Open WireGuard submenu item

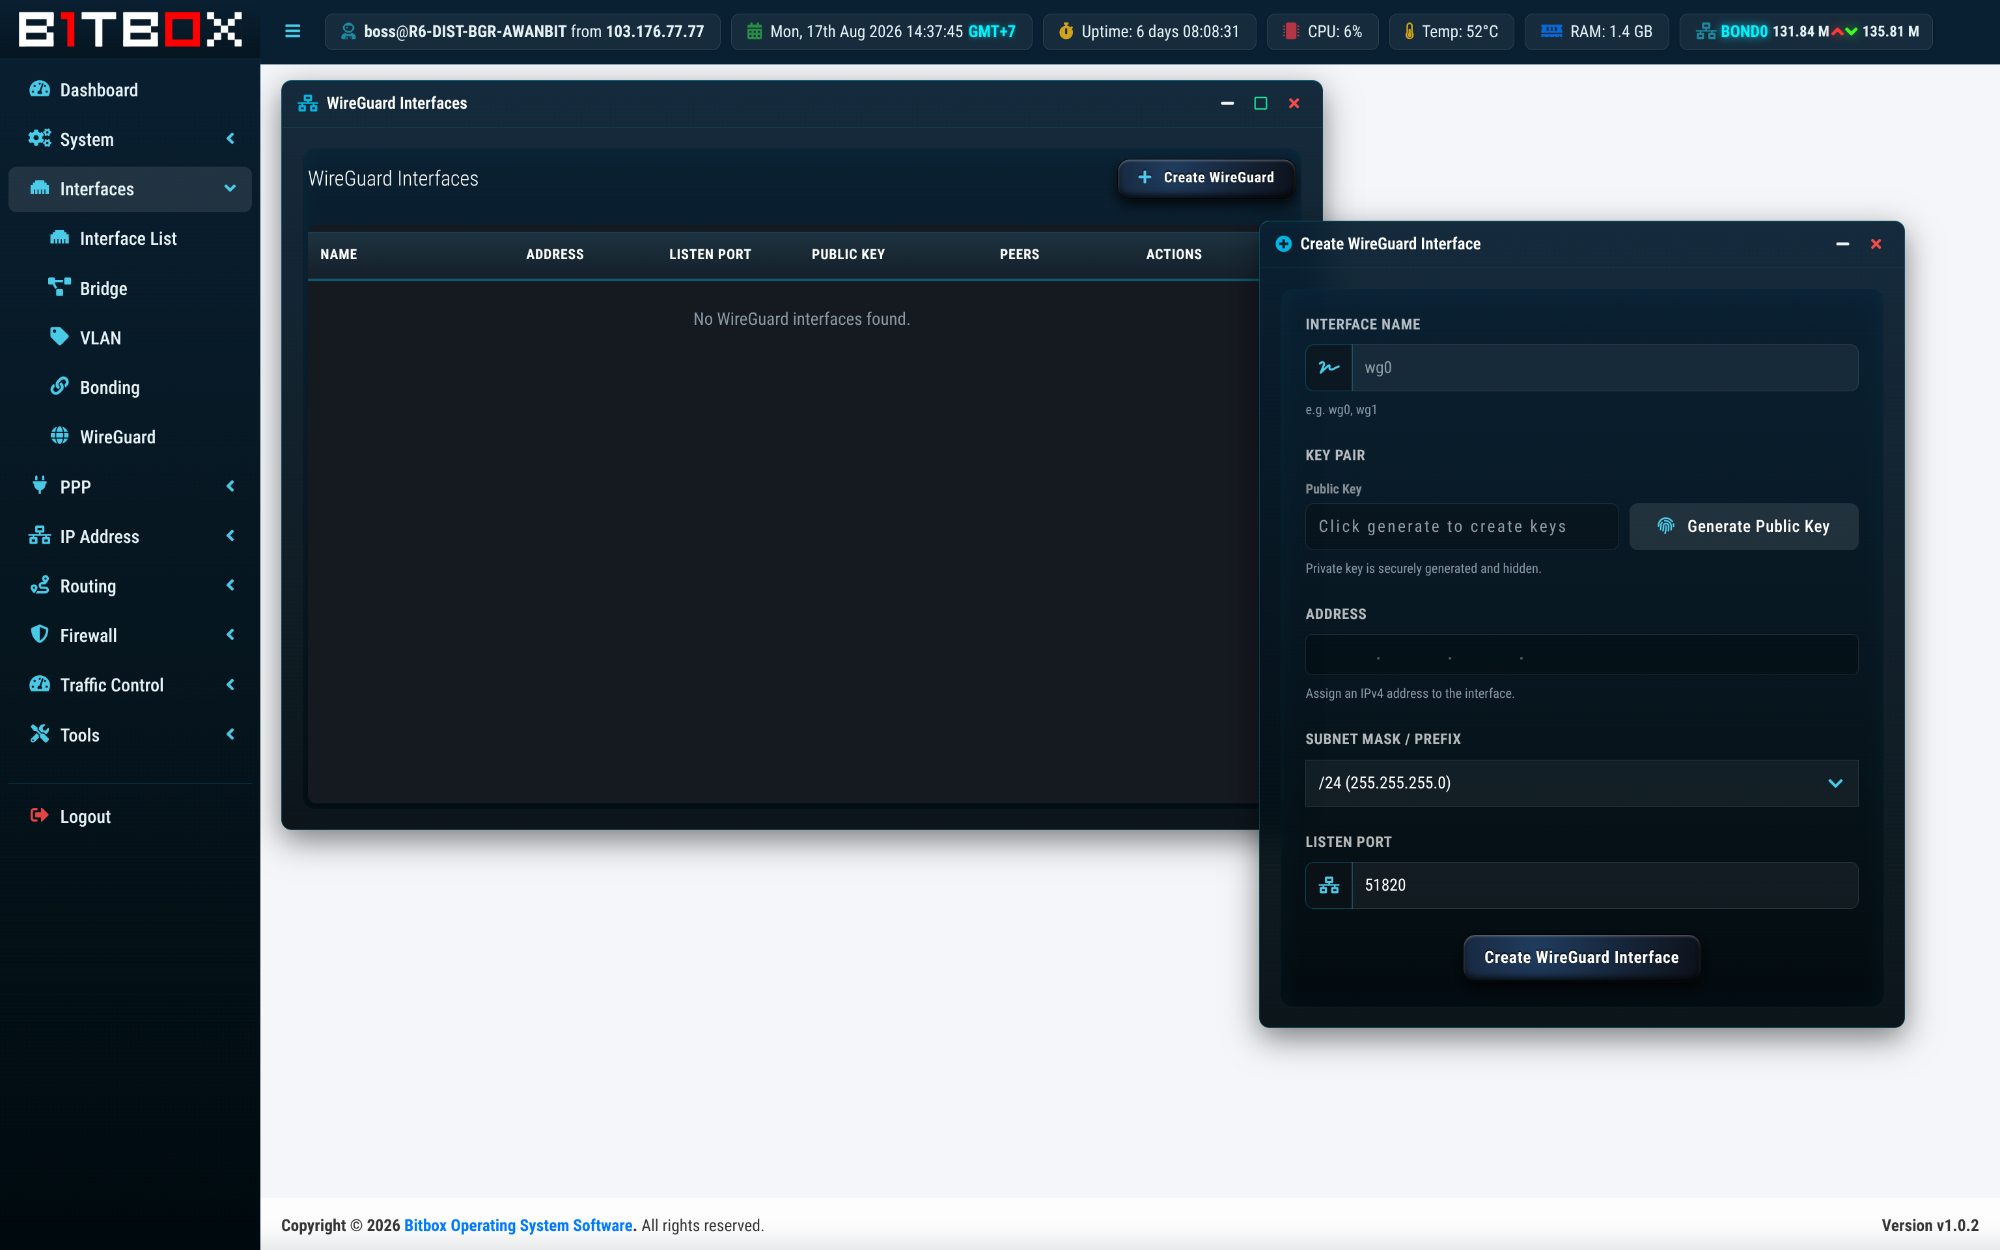[x=130, y=437]
